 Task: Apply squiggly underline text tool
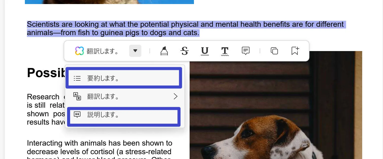pyautogui.click(x=225, y=51)
